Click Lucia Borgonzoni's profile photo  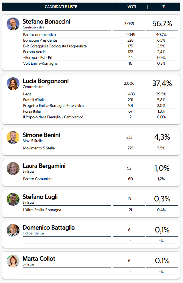click(13, 84)
